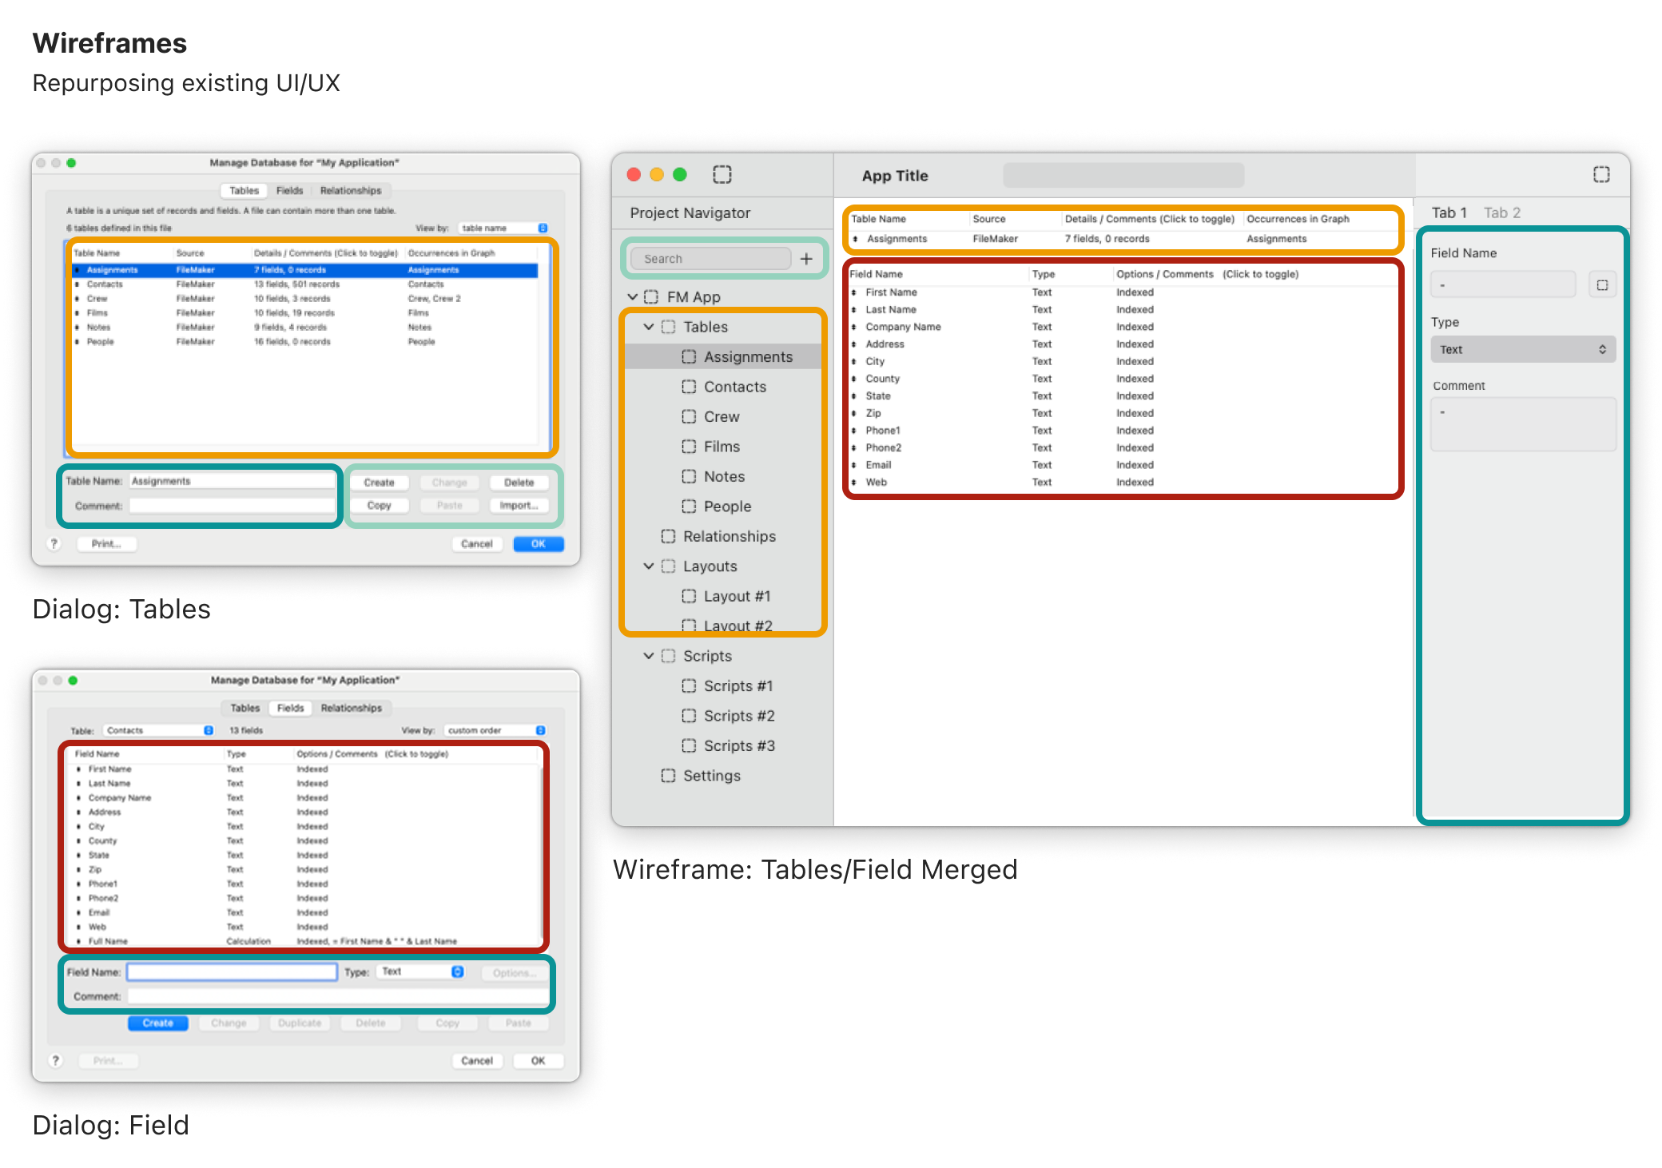This screenshot has width=1662, height=1168.
Task: Click the Import... button
Action: pyautogui.click(x=519, y=505)
